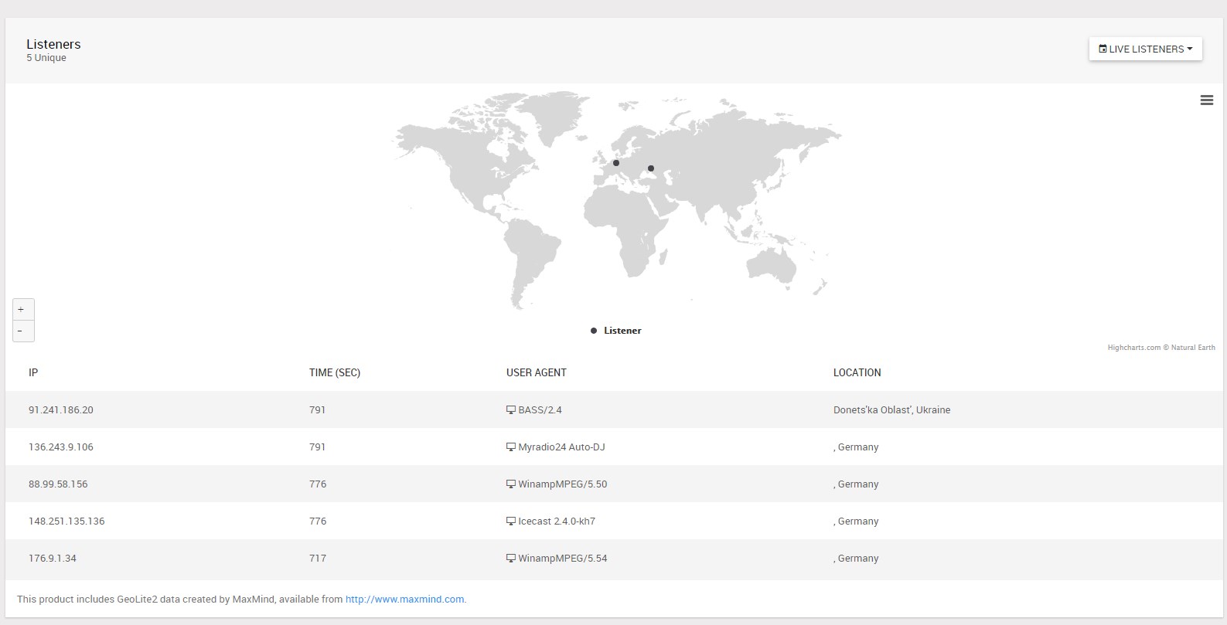Select IP address 91.241.186.20

click(x=61, y=409)
